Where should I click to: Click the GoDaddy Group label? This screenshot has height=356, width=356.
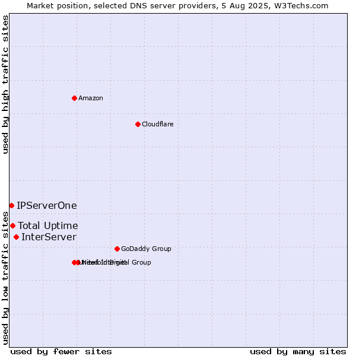[146, 249]
